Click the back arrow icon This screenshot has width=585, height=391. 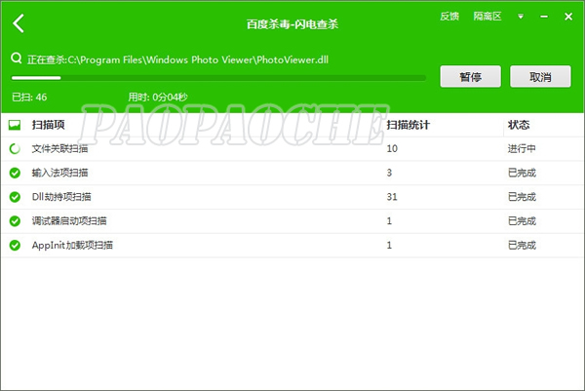19,23
